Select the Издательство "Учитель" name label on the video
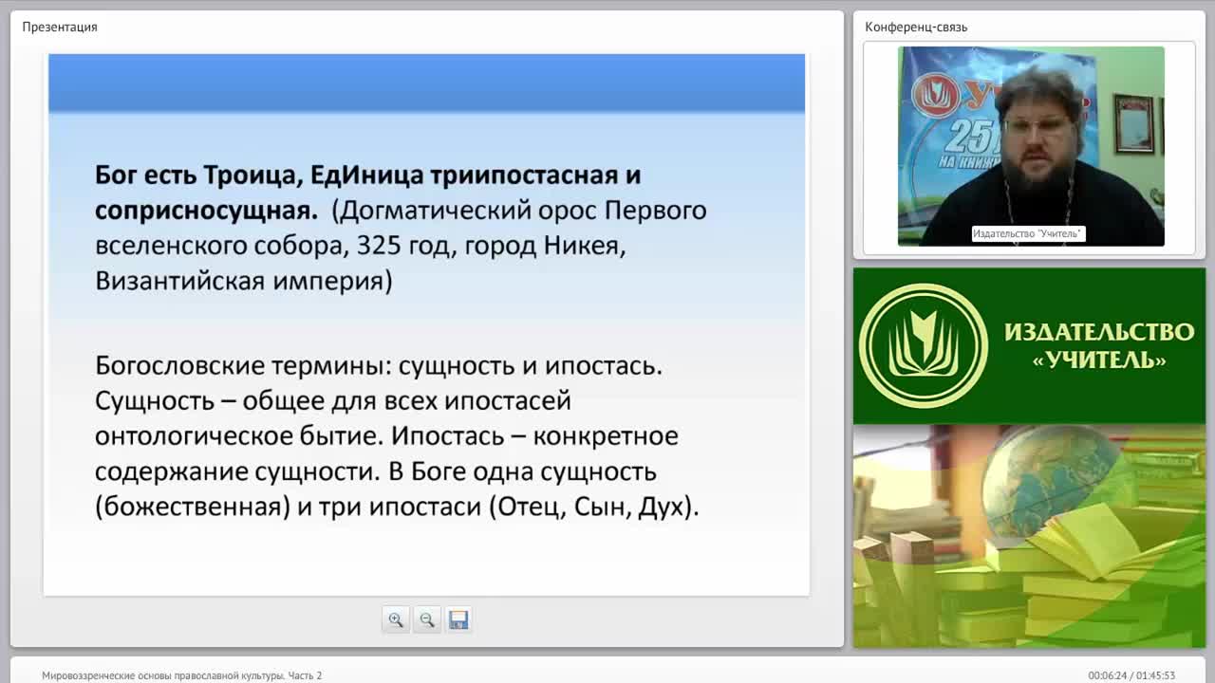The height and width of the screenshot is (683, 1215). [1028, 233]
